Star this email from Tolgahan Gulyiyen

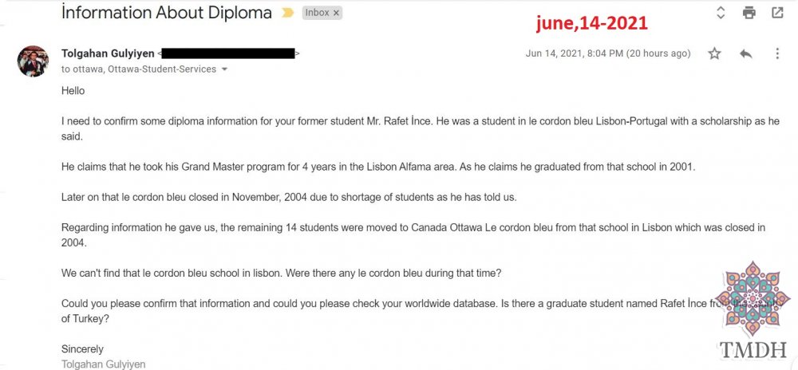click(x=714, y=53)
